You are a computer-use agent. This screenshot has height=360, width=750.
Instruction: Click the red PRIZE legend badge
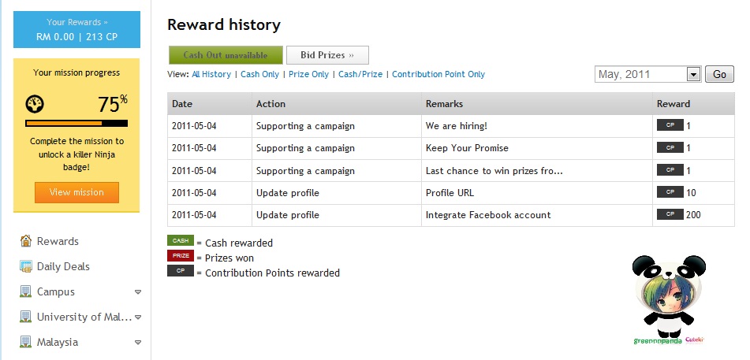[x=181, y=256]
